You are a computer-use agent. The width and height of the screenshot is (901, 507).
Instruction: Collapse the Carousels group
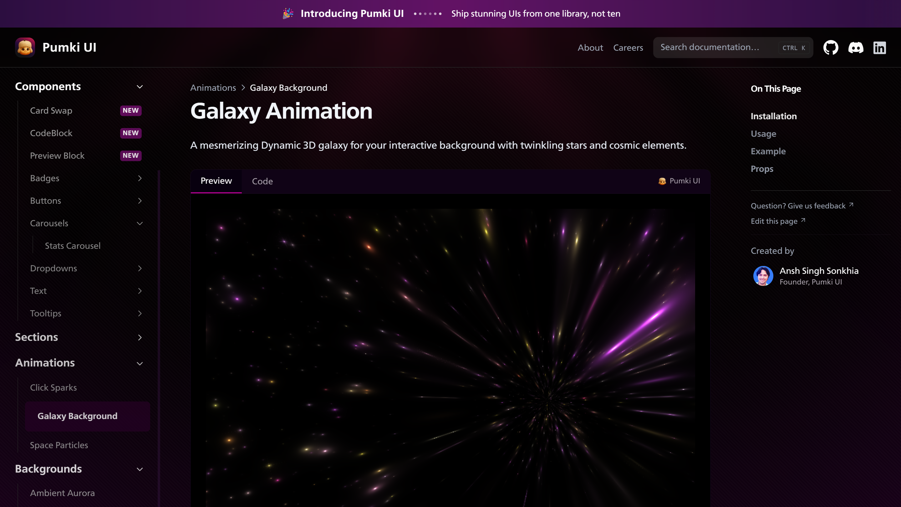[140, 223]
